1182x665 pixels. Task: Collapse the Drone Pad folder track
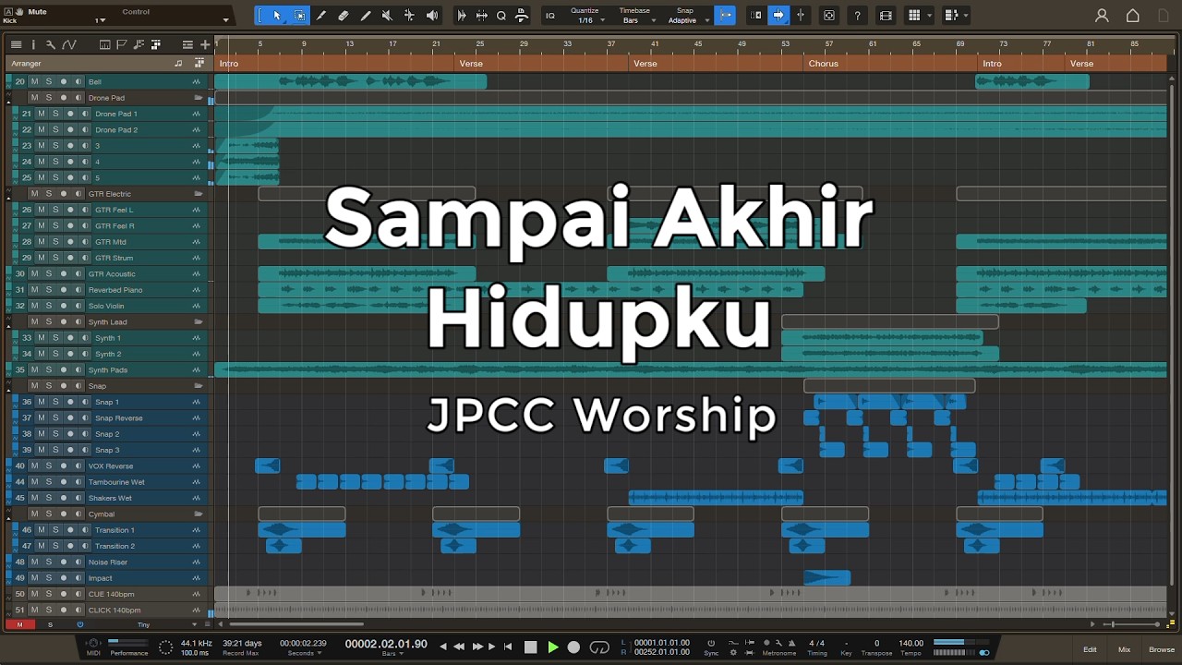click(9, 101)
